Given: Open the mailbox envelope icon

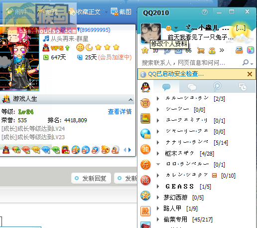Looking at the screenshot, I should point(178,50).
